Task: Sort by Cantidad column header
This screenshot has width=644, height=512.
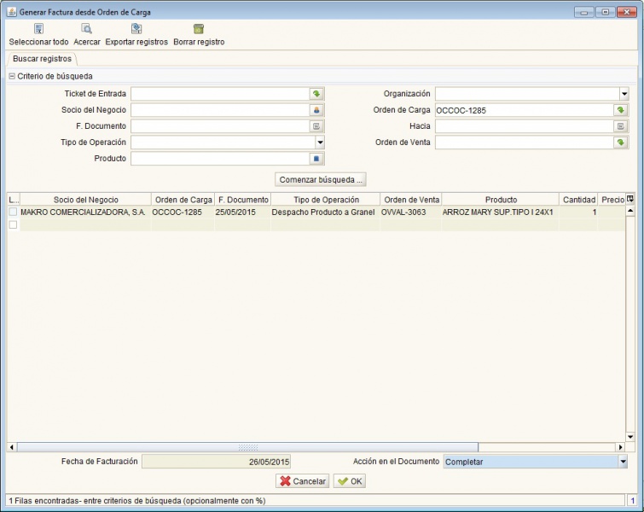Action: click(578, 200)
